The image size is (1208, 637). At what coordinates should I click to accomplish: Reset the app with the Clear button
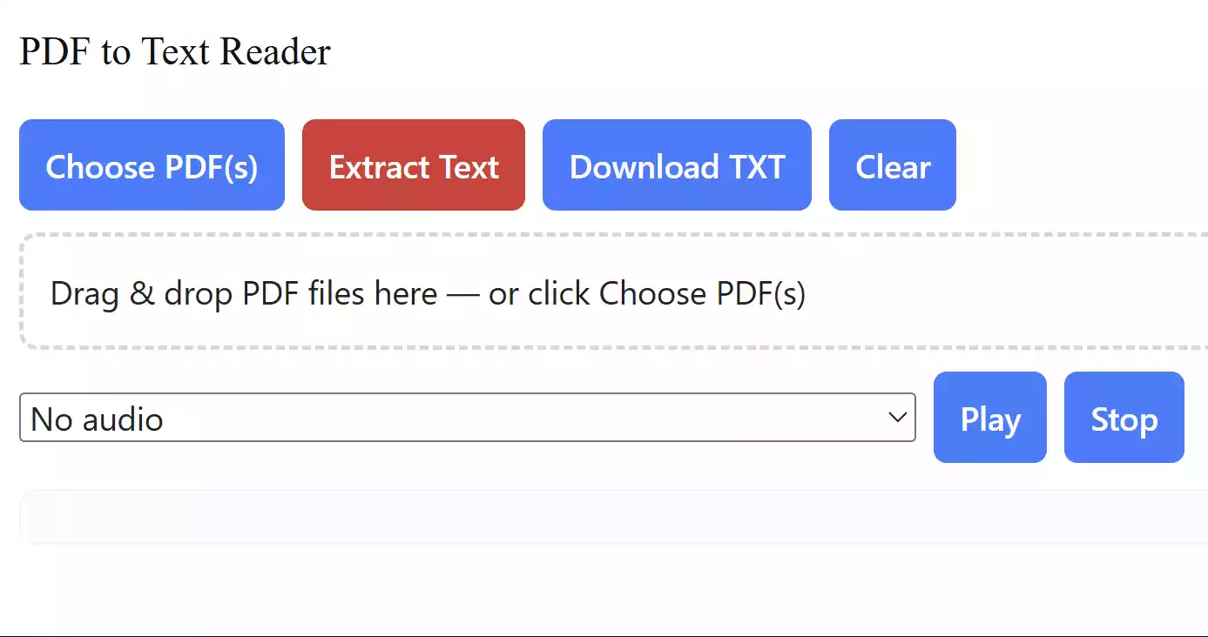pyautogui.click(x=893, y=164)
